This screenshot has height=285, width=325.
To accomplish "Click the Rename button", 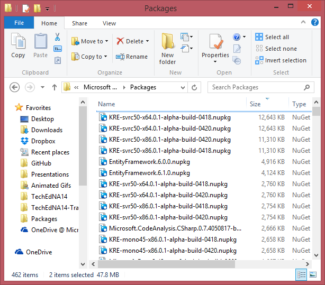I will (x=132, y=57).
